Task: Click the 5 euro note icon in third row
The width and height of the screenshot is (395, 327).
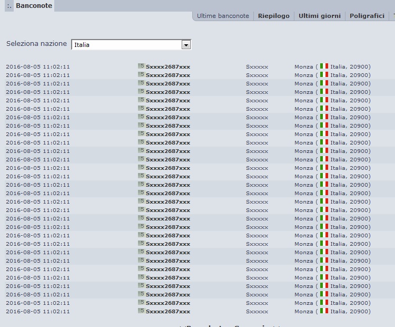Action: tap(142, 83)
